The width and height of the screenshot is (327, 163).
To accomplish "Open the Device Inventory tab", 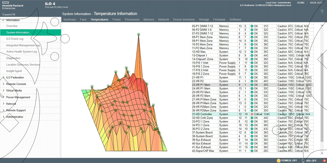I will click(184, 20).
